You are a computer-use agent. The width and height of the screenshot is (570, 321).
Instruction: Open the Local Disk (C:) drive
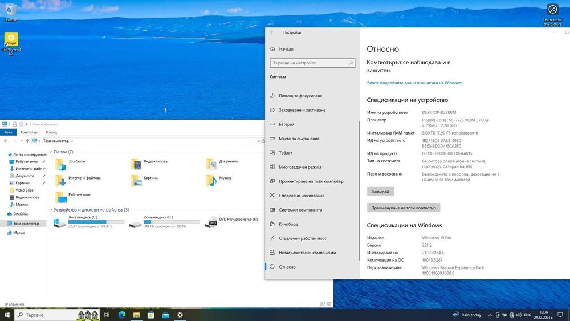coord(60,222)
